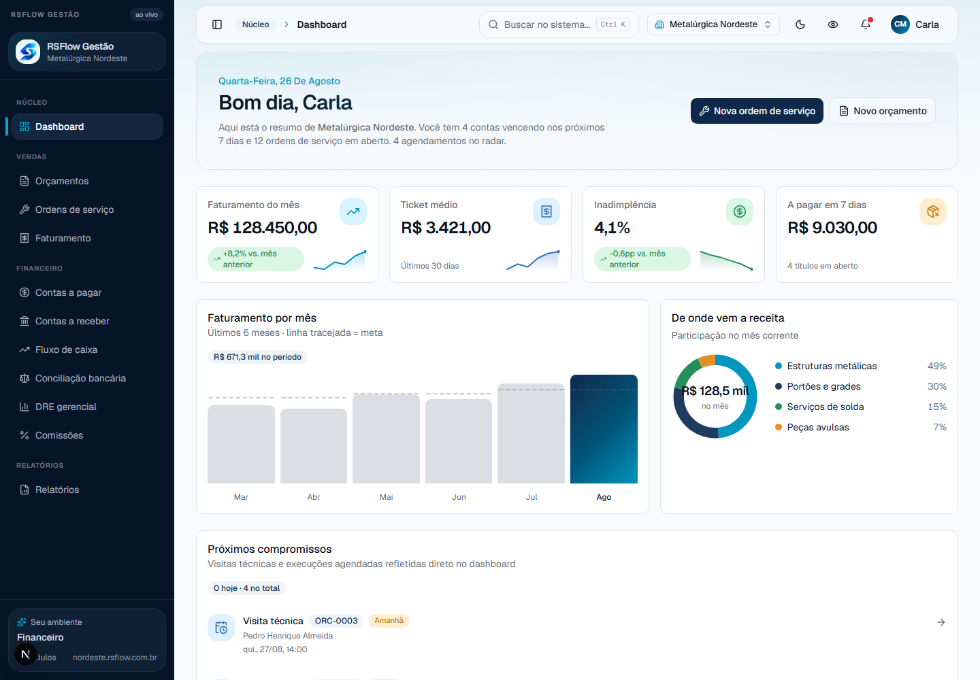Click the nordeste.rsflow.com.br link
This screenshot has height=680, width=980.
[115, 658]
